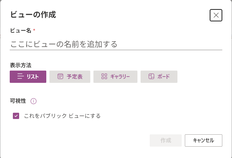Click the 表示方法 section label
This screenshot has height=158, width=232.
click(21, 65)
